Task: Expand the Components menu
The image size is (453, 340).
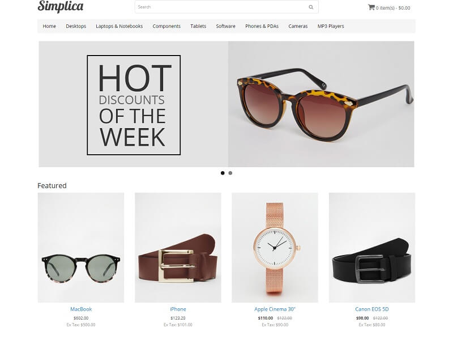Action: (166, 26)
